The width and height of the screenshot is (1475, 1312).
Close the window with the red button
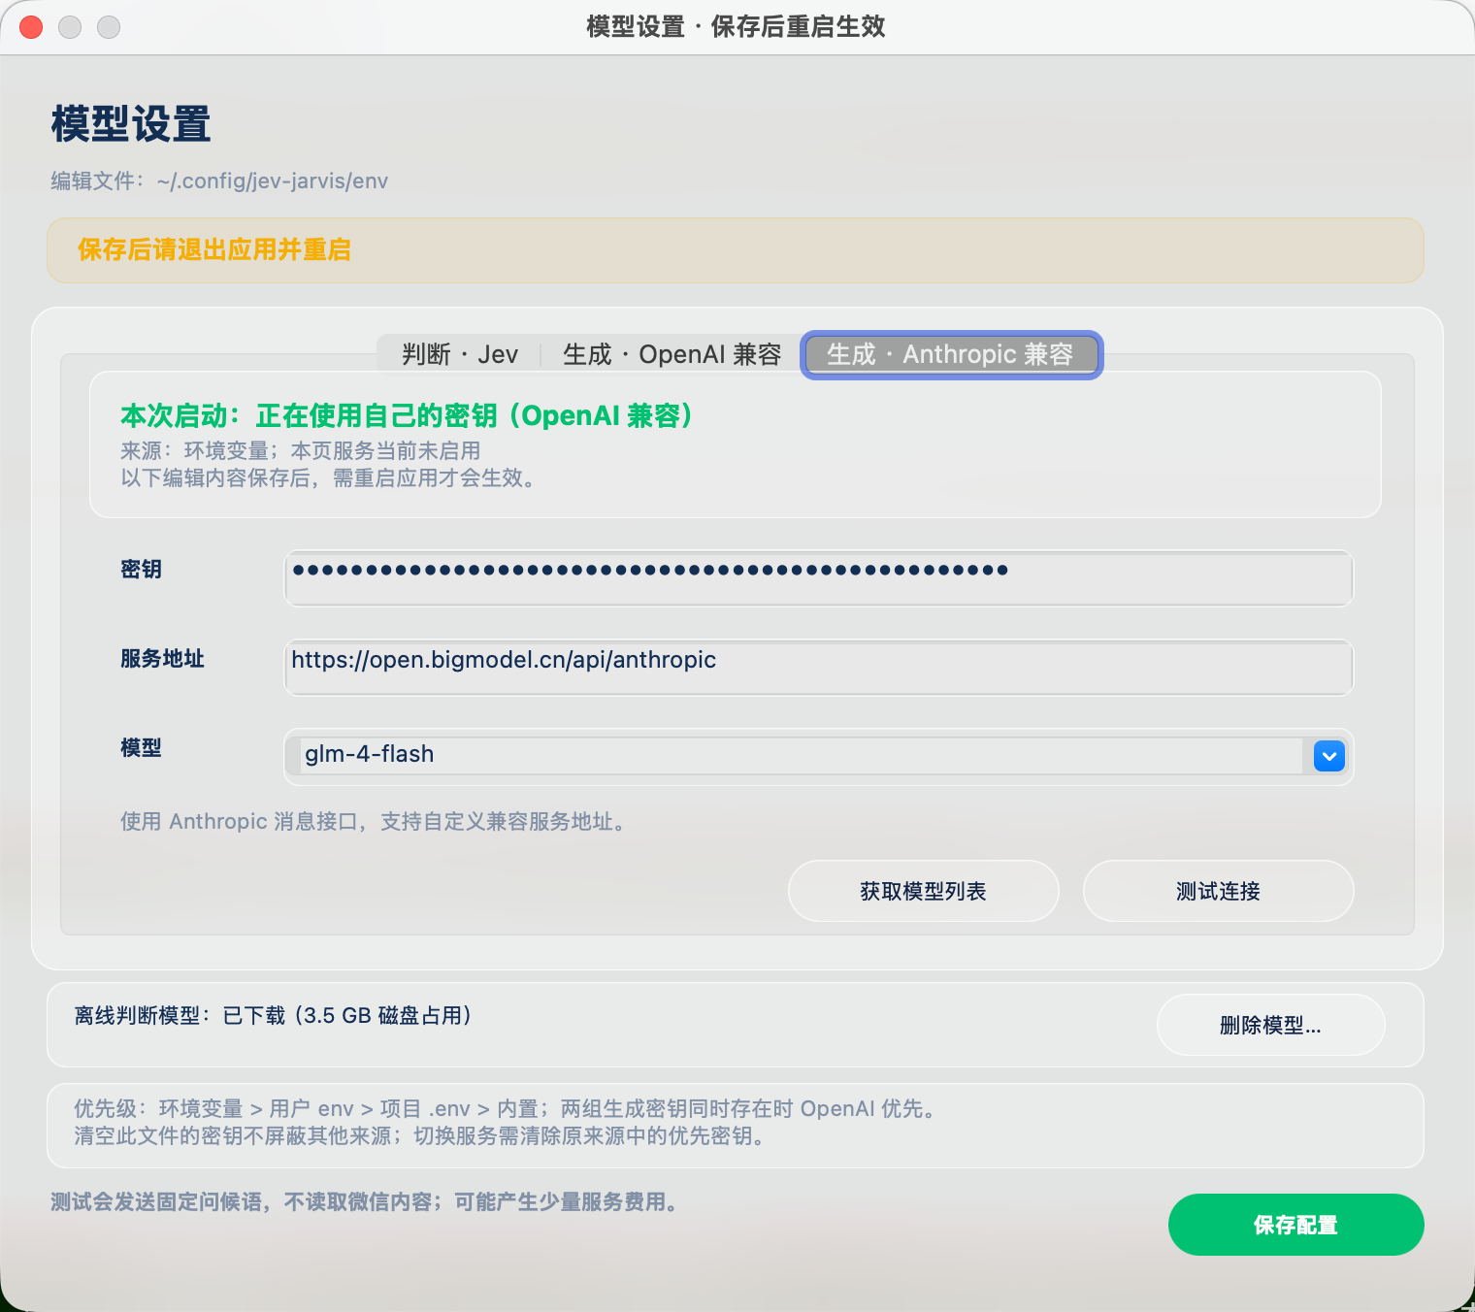(31, 27)
